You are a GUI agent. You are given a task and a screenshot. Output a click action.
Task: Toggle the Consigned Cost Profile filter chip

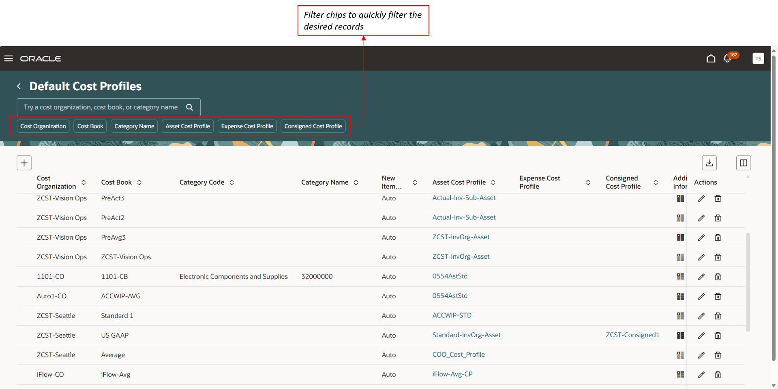[313, 126]
